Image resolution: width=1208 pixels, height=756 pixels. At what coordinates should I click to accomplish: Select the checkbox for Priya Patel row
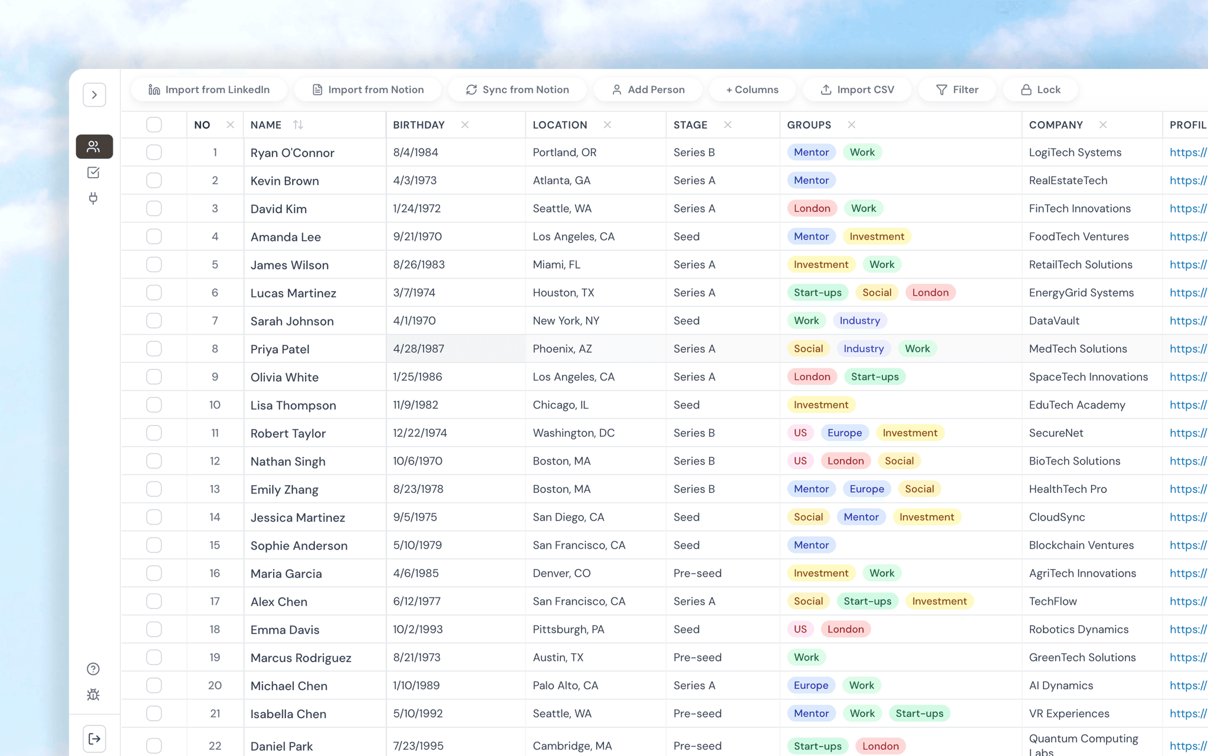click(x=154, y=349)
